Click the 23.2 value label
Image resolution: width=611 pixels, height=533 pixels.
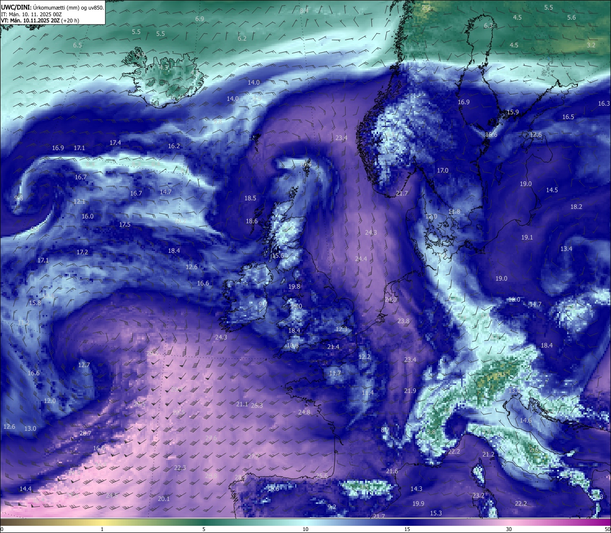[x=478, y=495]
